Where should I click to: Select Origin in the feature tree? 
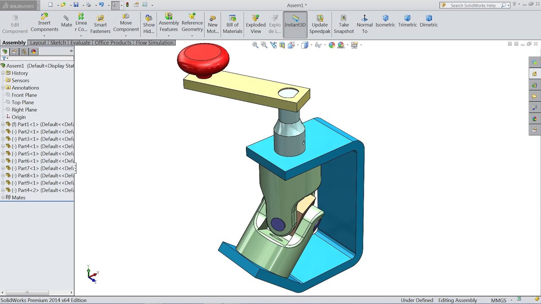click(x=19, y=117)
